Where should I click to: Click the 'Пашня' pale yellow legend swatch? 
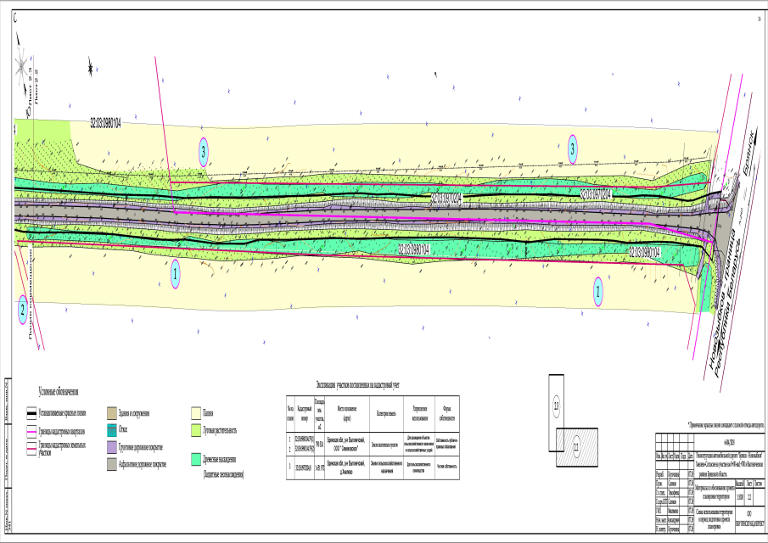tap(195, 413)
